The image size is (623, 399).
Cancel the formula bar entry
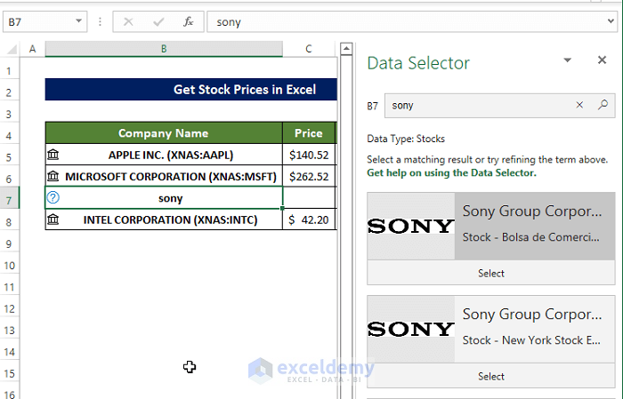(128, 21)
